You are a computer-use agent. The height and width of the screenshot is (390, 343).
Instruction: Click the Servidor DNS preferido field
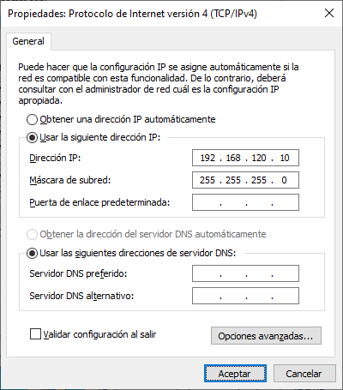pos(245,273)
